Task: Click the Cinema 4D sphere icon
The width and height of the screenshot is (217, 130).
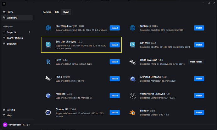Action: tap(48, 113)
